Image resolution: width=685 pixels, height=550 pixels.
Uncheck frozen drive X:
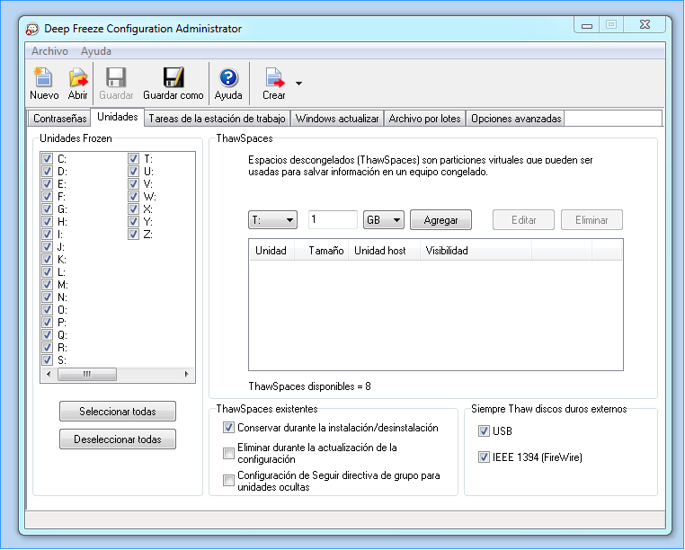tap(133, 209)
